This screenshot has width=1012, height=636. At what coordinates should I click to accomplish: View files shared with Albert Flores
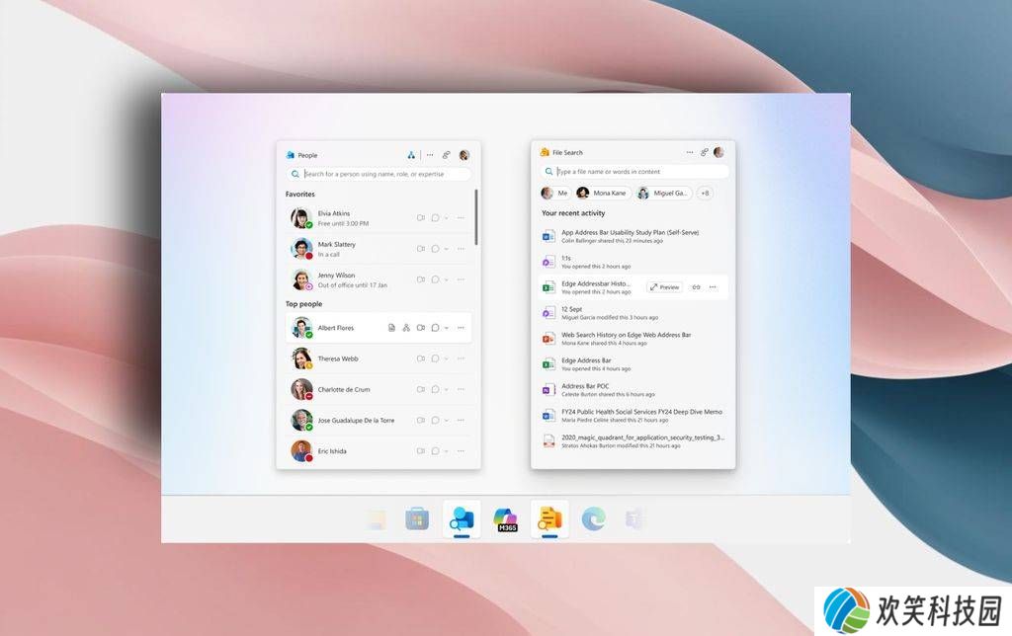tap(391, 328)
